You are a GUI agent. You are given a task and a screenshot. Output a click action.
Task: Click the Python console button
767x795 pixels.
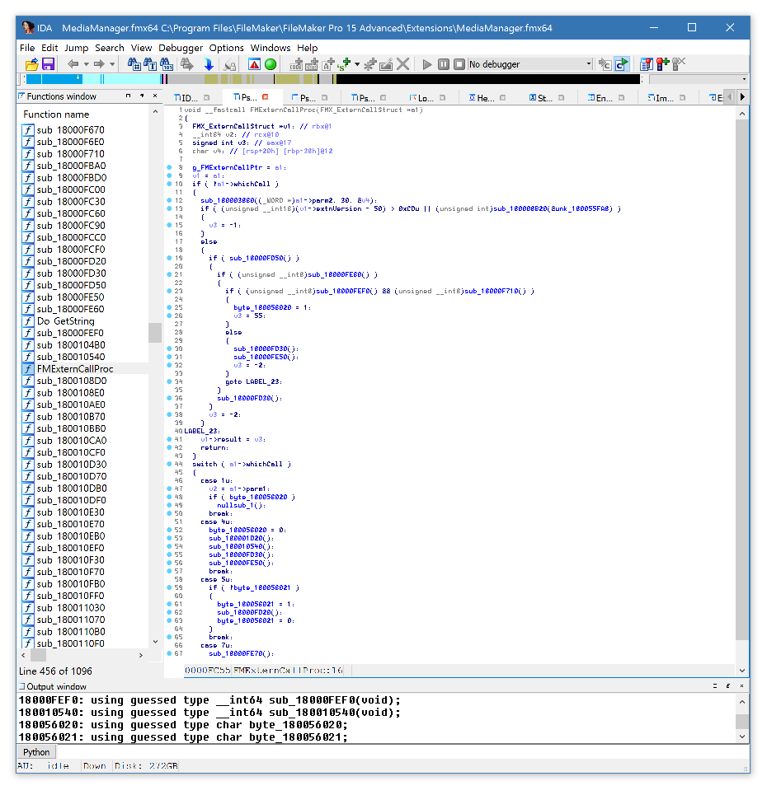tap(36, 752)
